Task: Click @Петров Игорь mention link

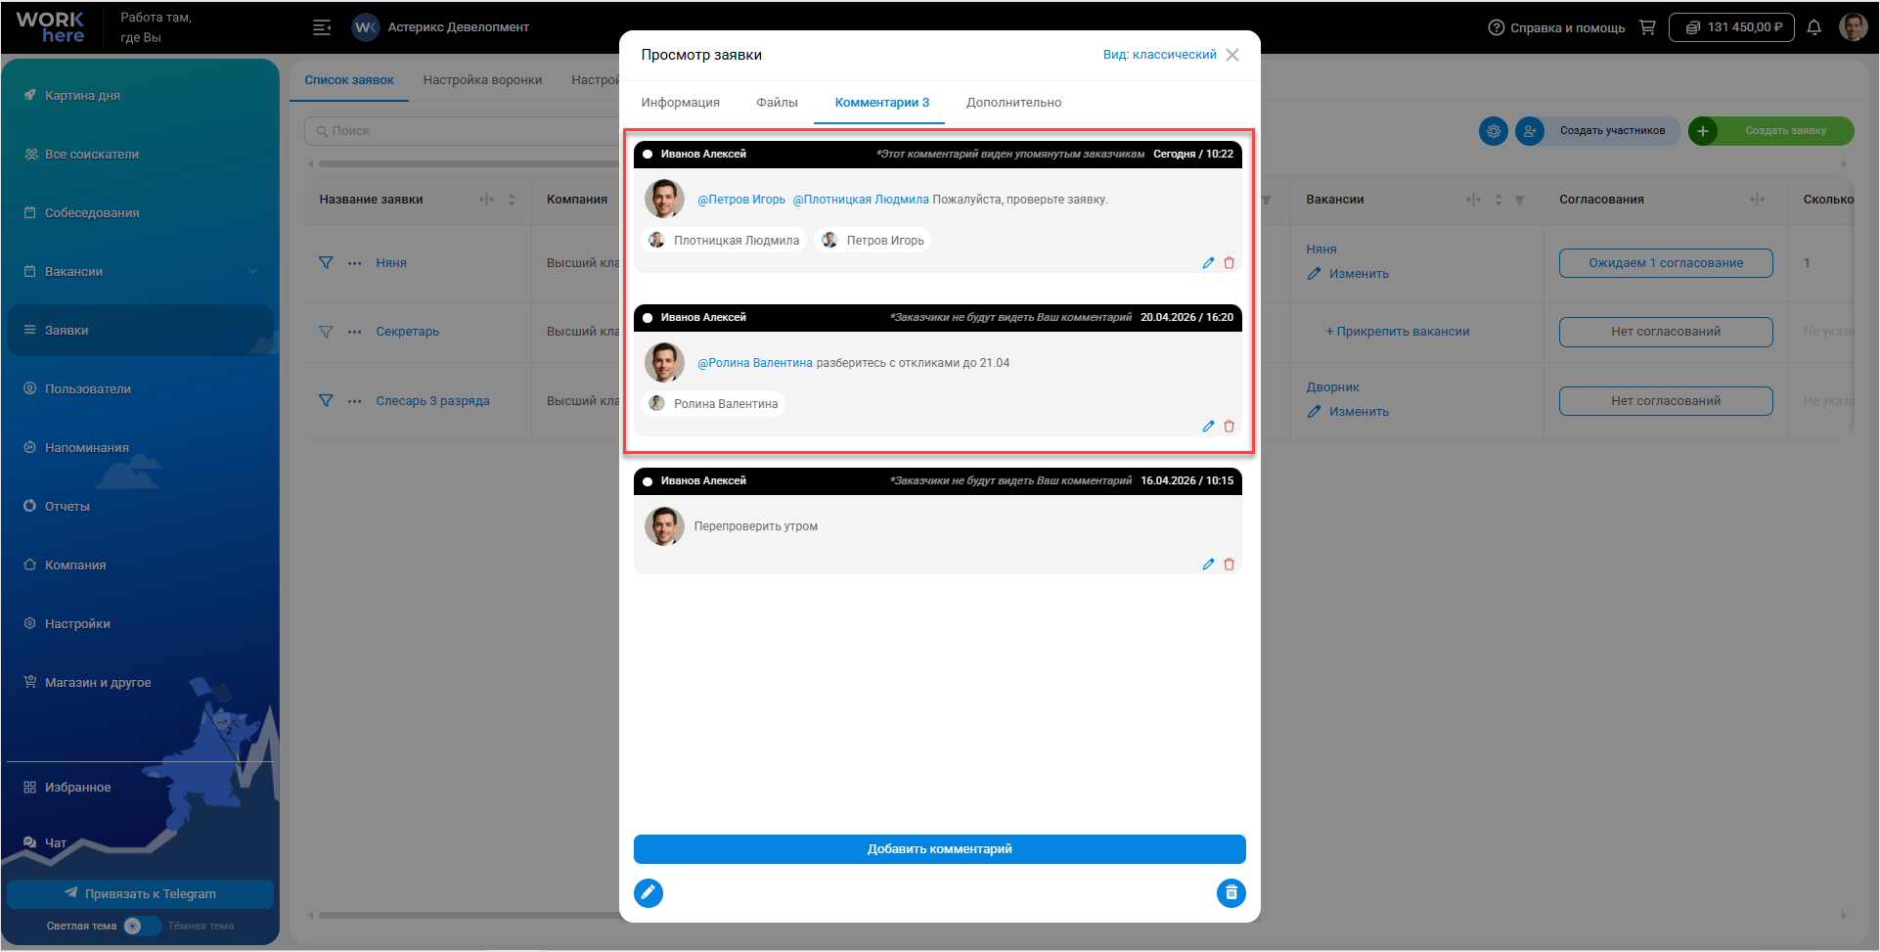Action: (741, 200)
